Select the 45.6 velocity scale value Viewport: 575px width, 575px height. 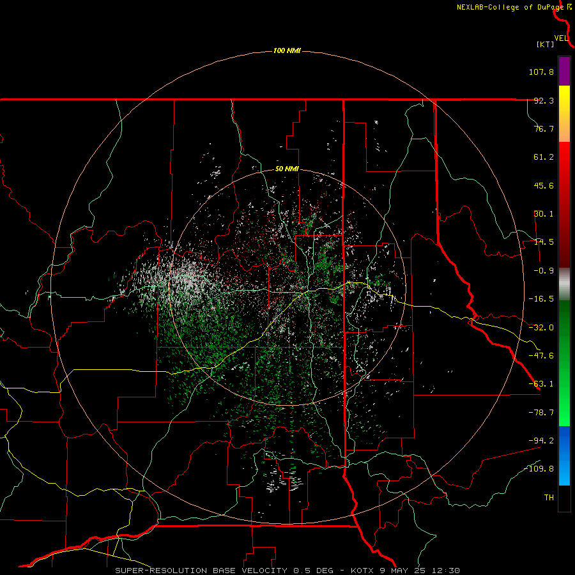[x=544, y=185]
